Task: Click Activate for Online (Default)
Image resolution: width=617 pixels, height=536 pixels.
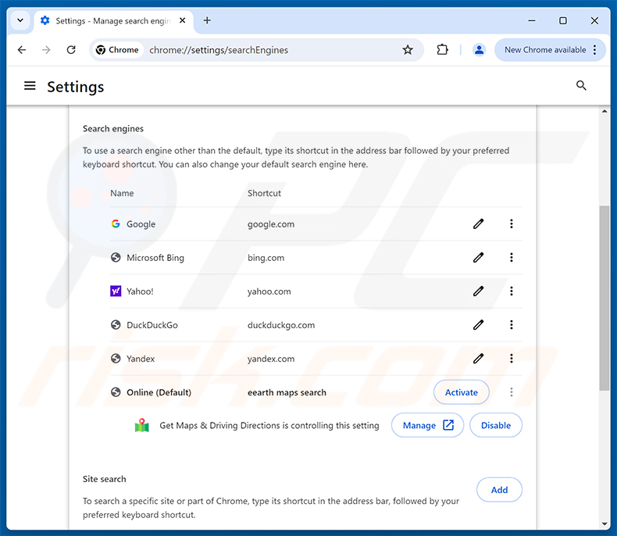Action: (461, 392)
